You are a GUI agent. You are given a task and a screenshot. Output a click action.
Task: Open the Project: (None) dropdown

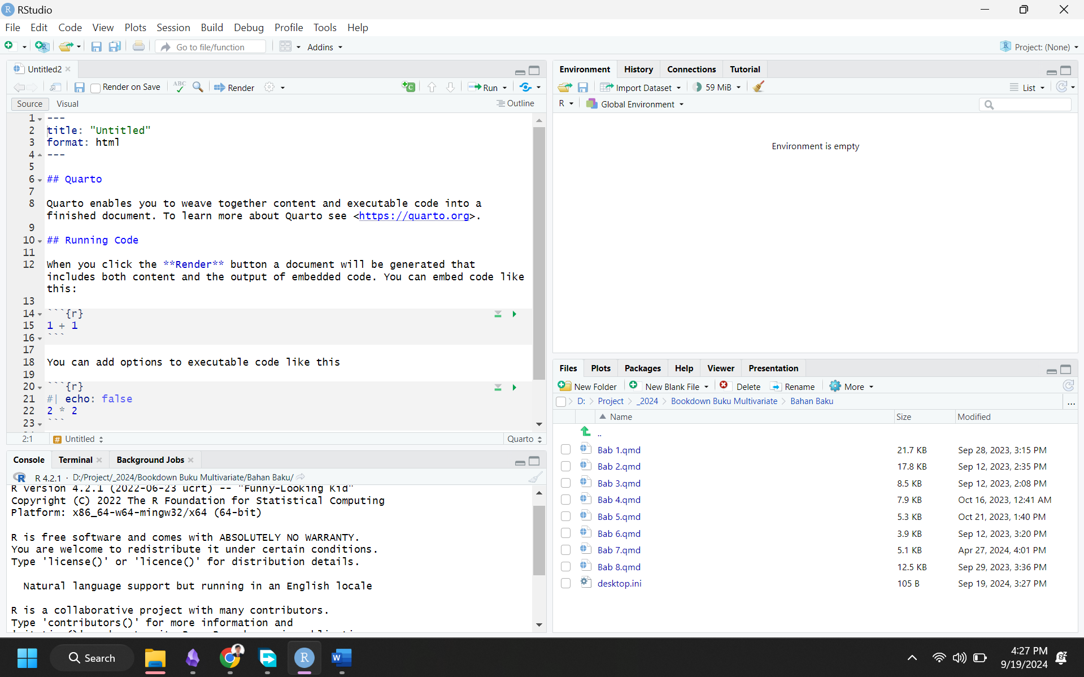click(x=1039, y=47)
